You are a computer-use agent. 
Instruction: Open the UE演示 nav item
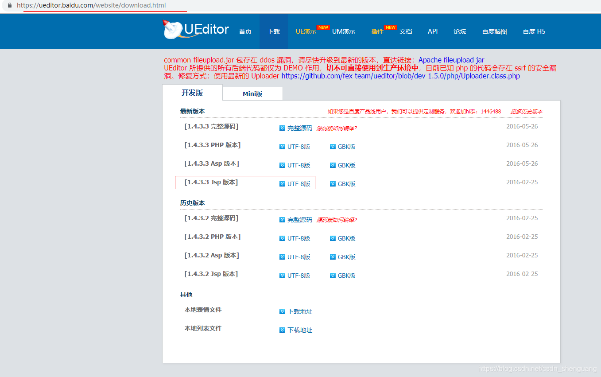[x=306, y=31]
